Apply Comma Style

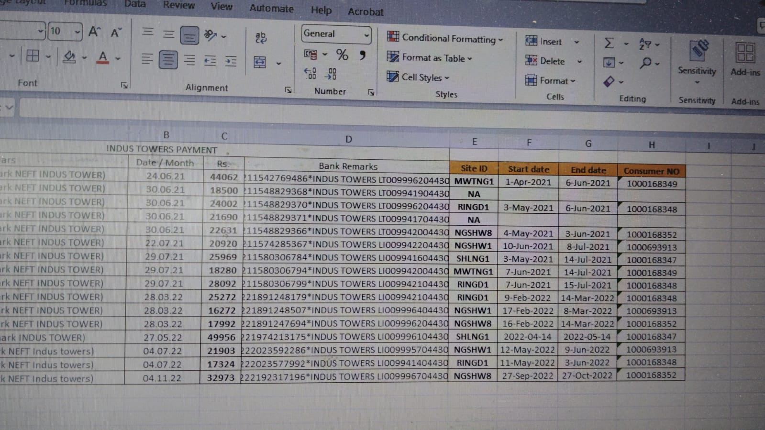coord(362,55)
